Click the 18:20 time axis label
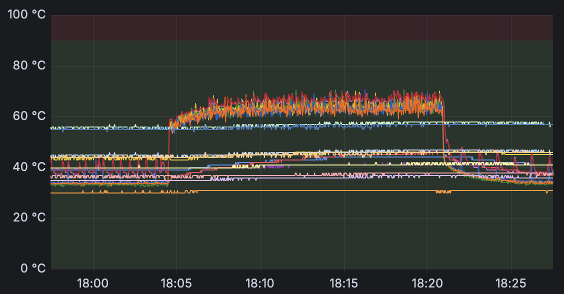 tap(427, 284)
